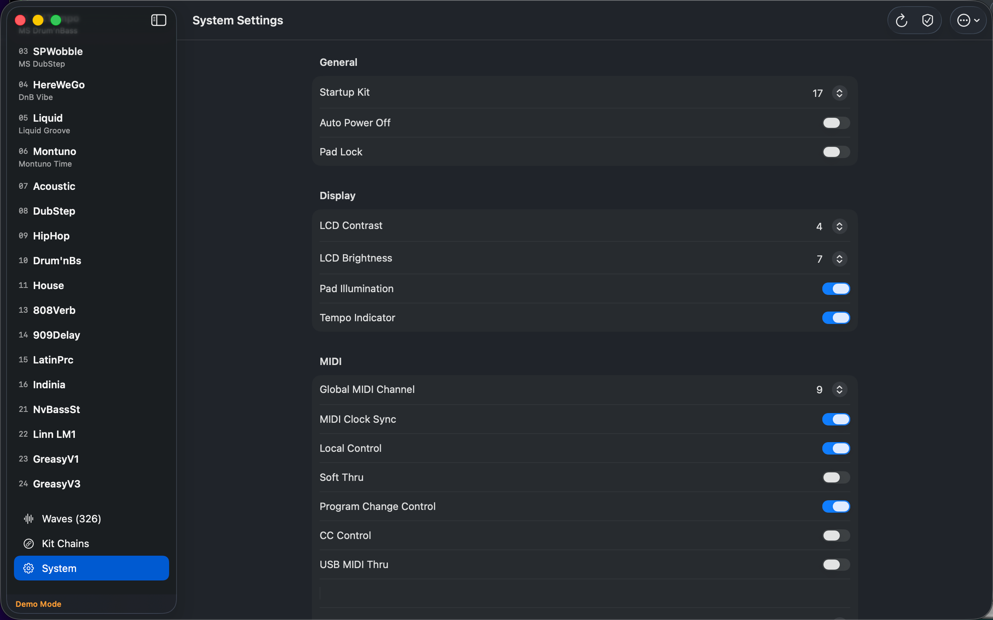
Task: Click the shield checkmark icon
Action: point(927,20)
